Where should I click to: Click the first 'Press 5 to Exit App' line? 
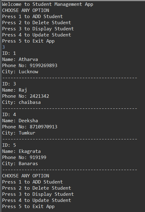(28, 41)
